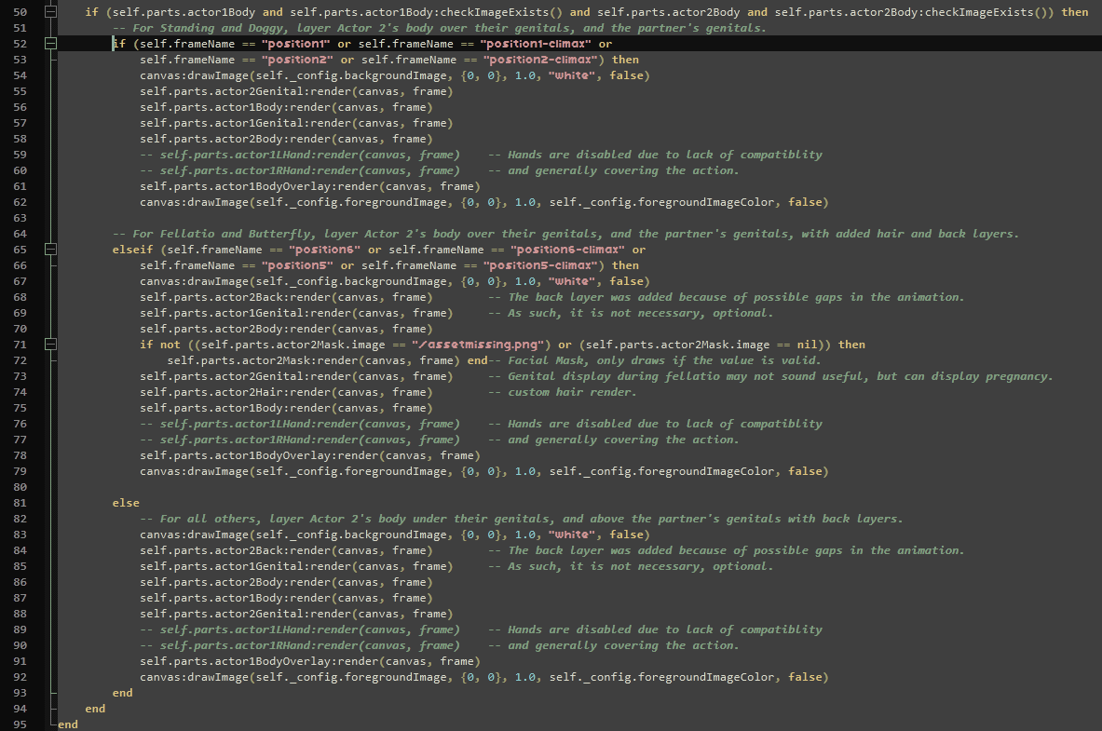This screenshot has height=731, width=1102.
Task: Click the "position5" string on line 66
Action: [298, 265]
